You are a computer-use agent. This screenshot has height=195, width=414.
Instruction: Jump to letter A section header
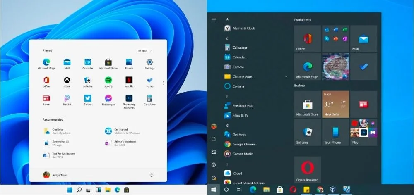227,19
